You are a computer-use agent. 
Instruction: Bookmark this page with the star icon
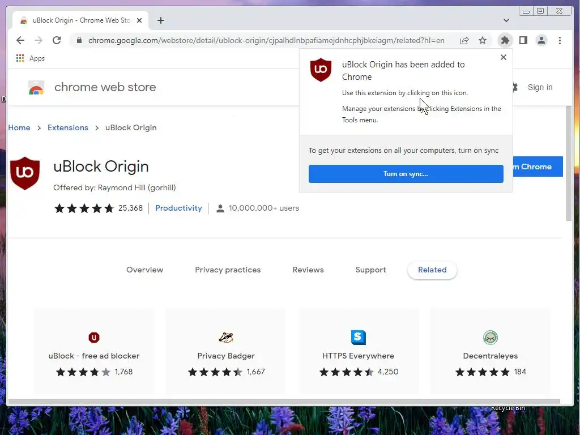pos(483,40)
